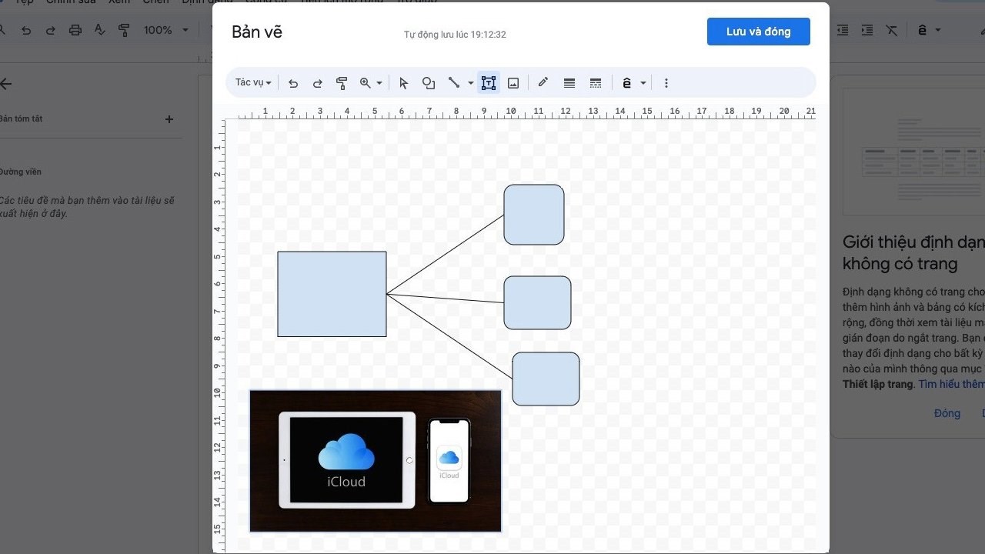This screenshot has height=554, width=985.
Task: Select the middle rounded rectangle shape
Action: pyautogui.click(x=537, y=302)
